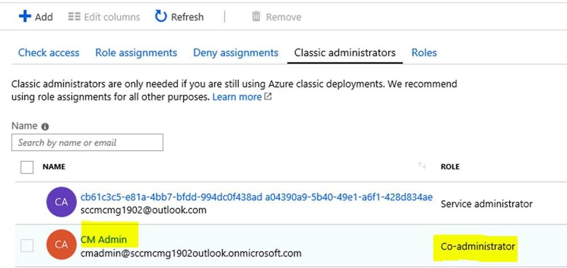The height and width of the screenshot is (268, 567).
Task: Click the ROLE column header
Action: click(x=450, y=167)
